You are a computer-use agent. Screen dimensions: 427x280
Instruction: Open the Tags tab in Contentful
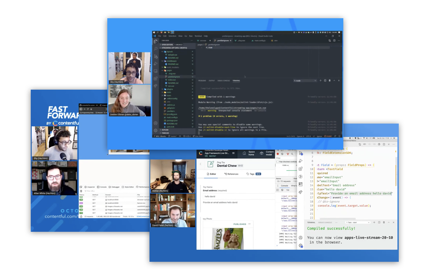click(x=254, y=174)
